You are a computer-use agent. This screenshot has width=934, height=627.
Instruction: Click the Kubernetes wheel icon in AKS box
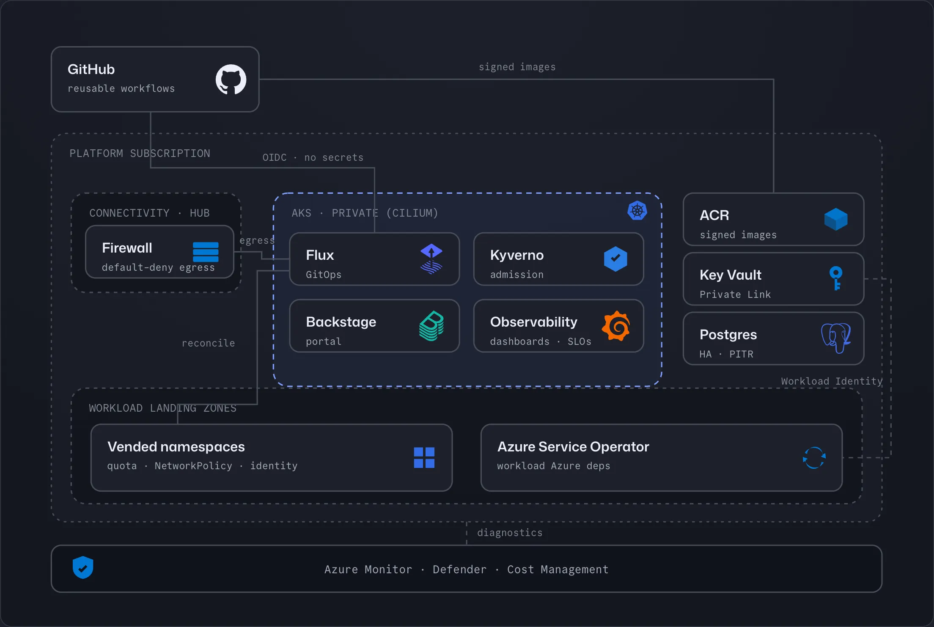[637, 211]
